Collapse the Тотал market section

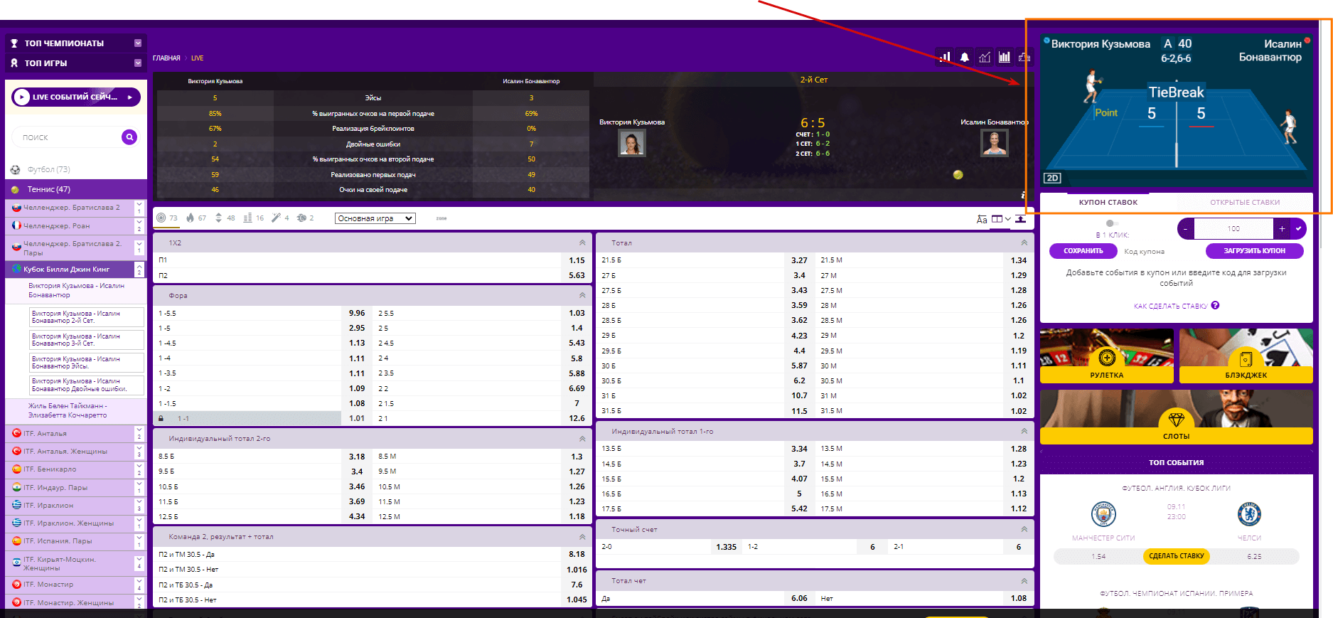[1024, 243]
